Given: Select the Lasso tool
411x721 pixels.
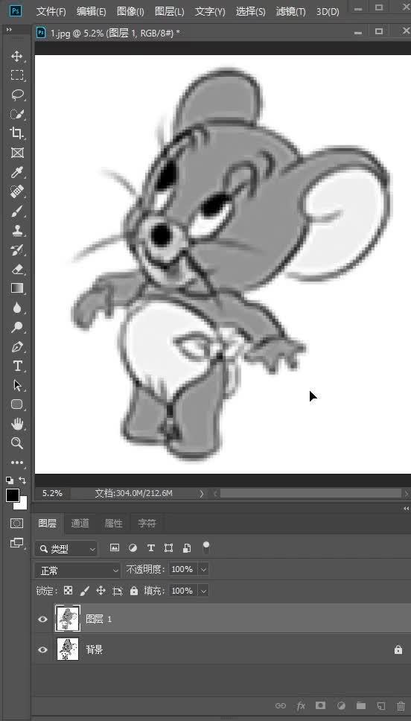Looking at the screenshot, I should pyautogui.click(x=17, y=95).
